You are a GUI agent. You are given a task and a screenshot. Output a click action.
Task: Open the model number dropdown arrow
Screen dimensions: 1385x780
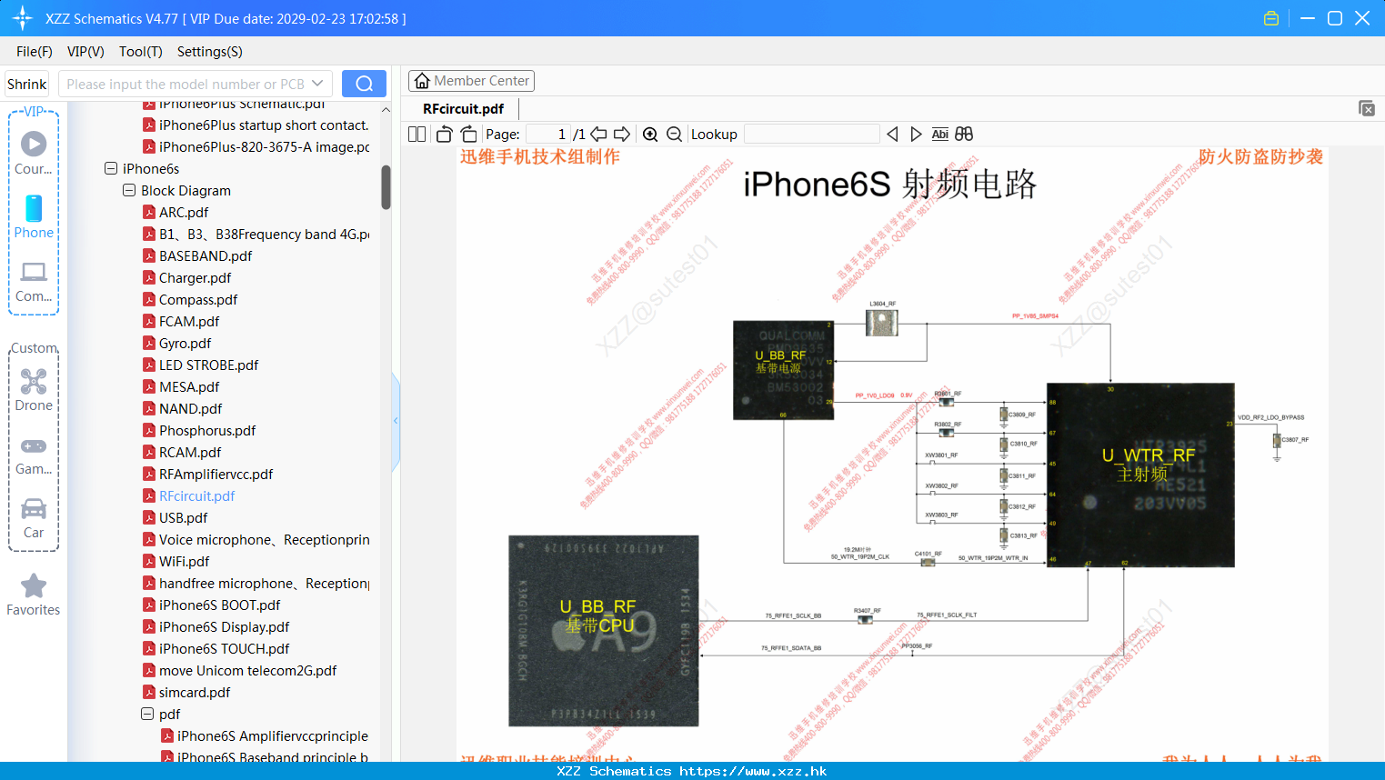[x=317, y=84]
